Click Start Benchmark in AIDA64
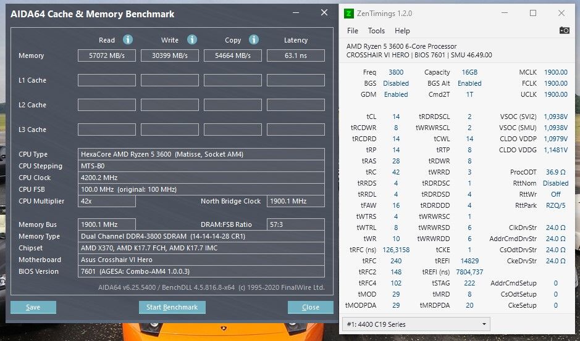This screenshot has height=341, width=580. (x=172, y=307)
